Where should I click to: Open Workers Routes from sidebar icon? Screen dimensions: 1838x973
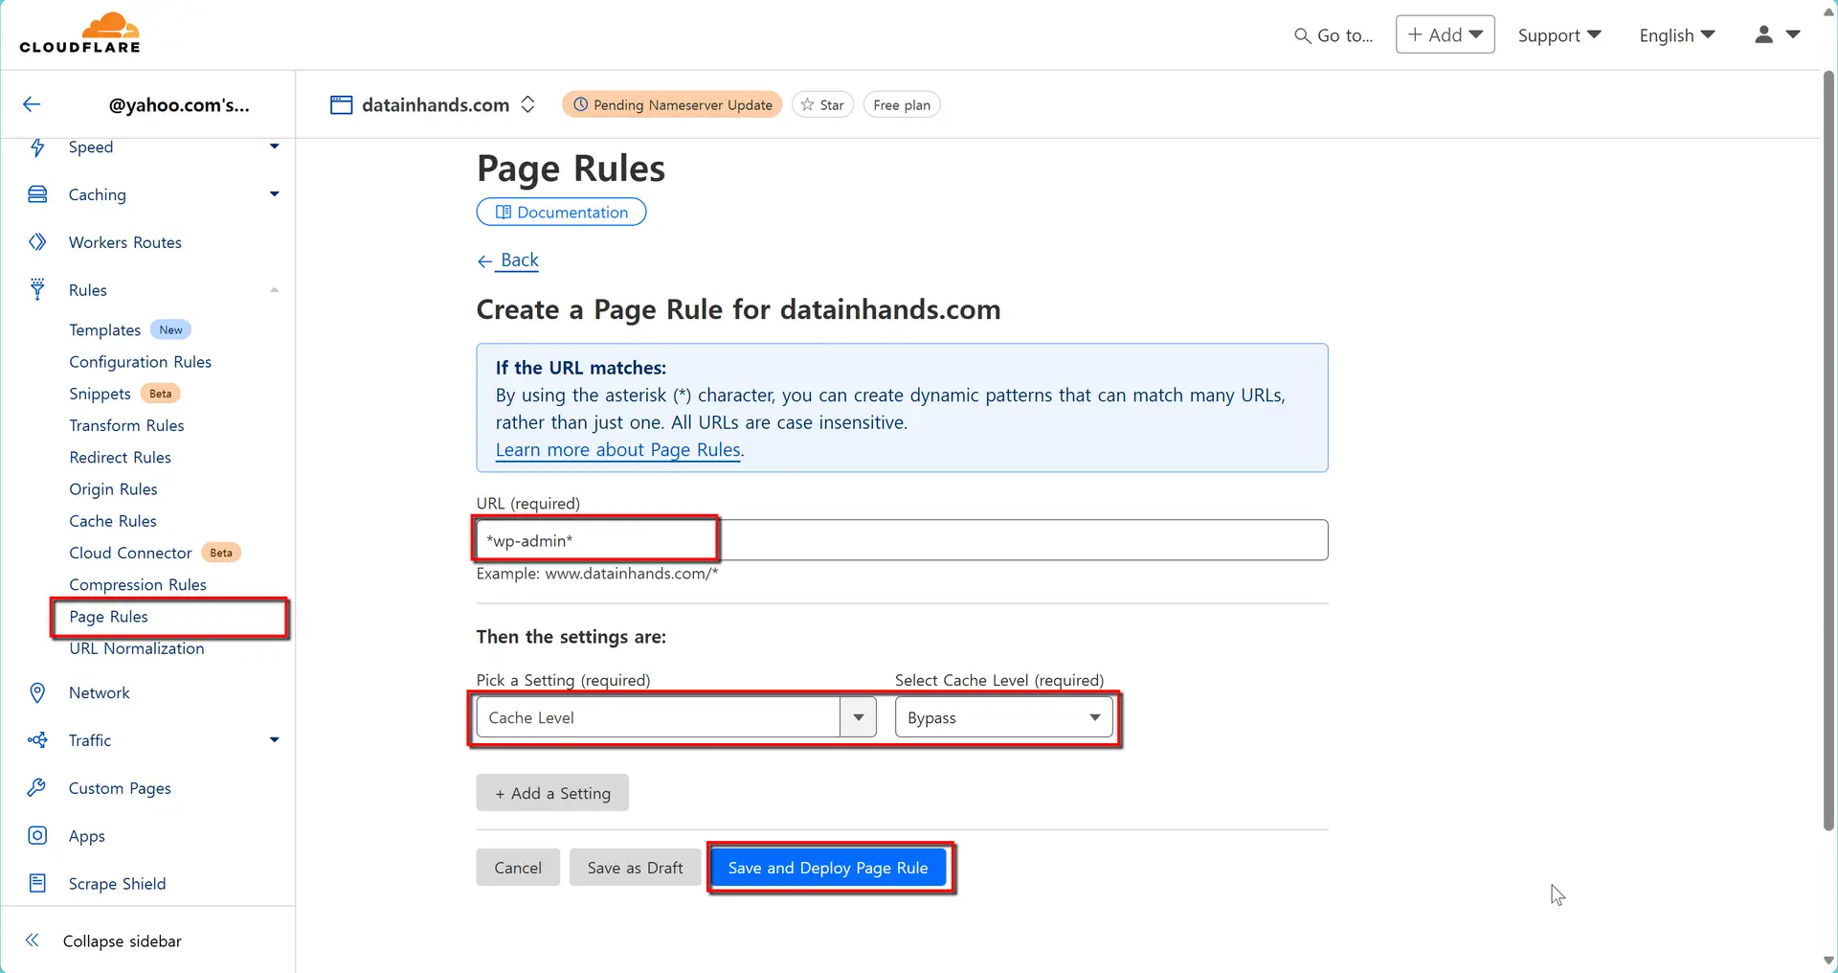tap(36, 241)
